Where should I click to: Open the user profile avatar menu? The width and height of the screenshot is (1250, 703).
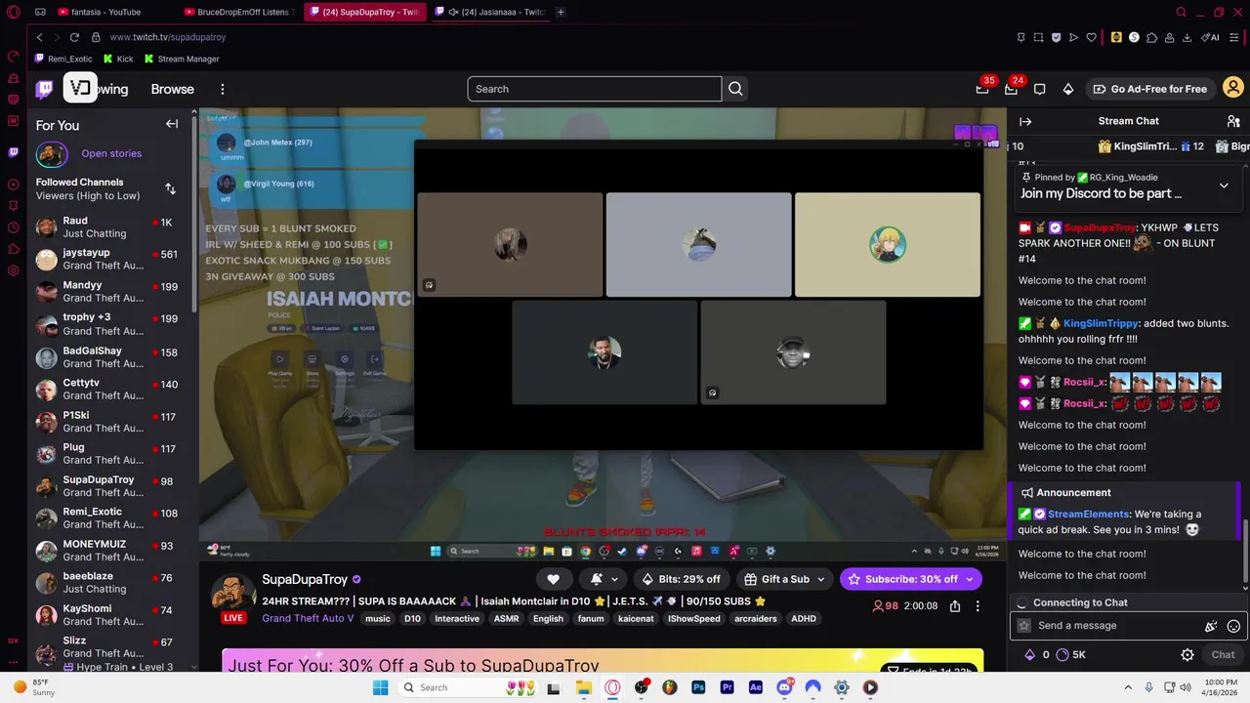(x=1233, y=89)
